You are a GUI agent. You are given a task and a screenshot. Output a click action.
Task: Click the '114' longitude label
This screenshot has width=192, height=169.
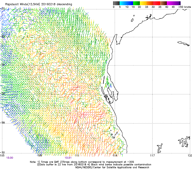pos(115,155)
